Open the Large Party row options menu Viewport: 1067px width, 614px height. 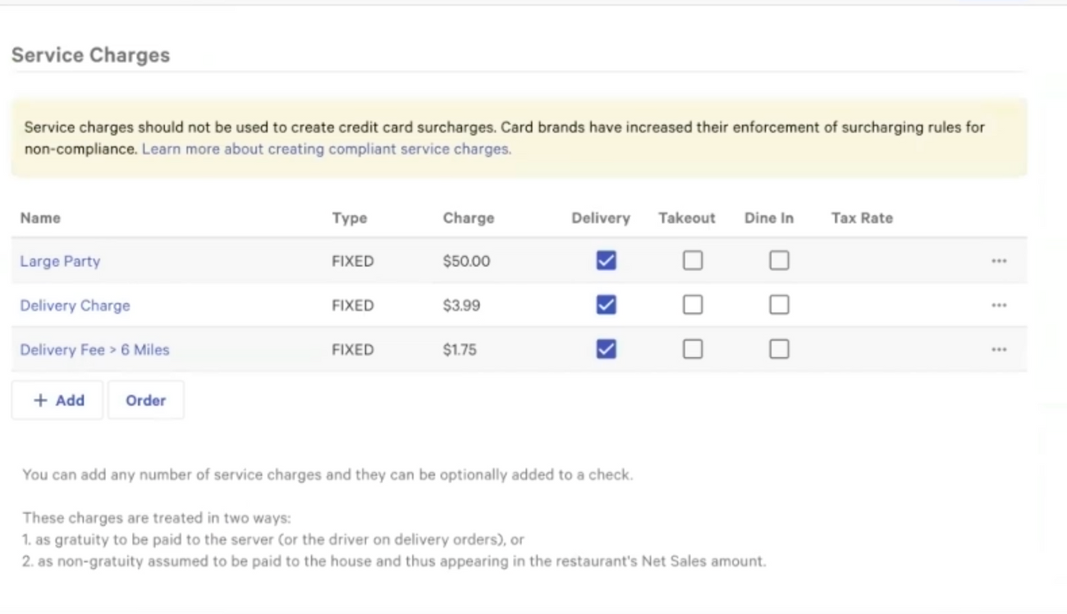pyautogui.click(x=998, y=261)
